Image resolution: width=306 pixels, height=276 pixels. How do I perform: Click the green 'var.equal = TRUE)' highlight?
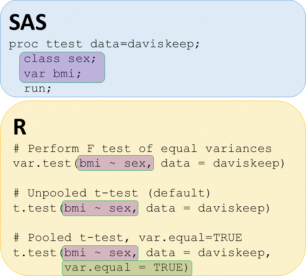tap(127, 268)
